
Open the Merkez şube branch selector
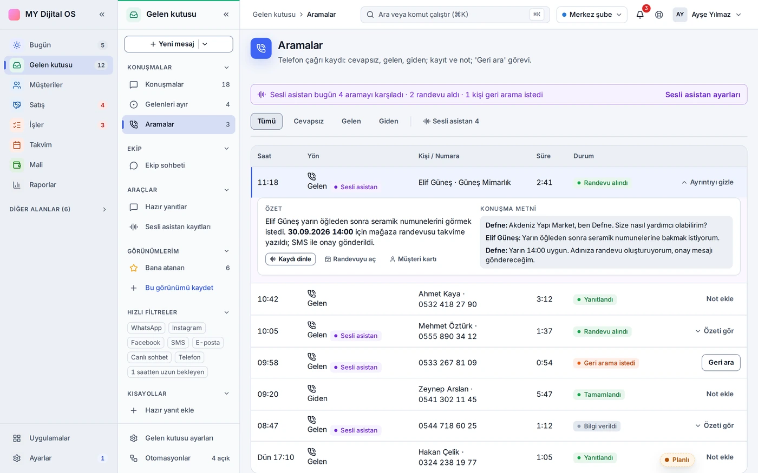pyautogui.click(x=592, y=15)
